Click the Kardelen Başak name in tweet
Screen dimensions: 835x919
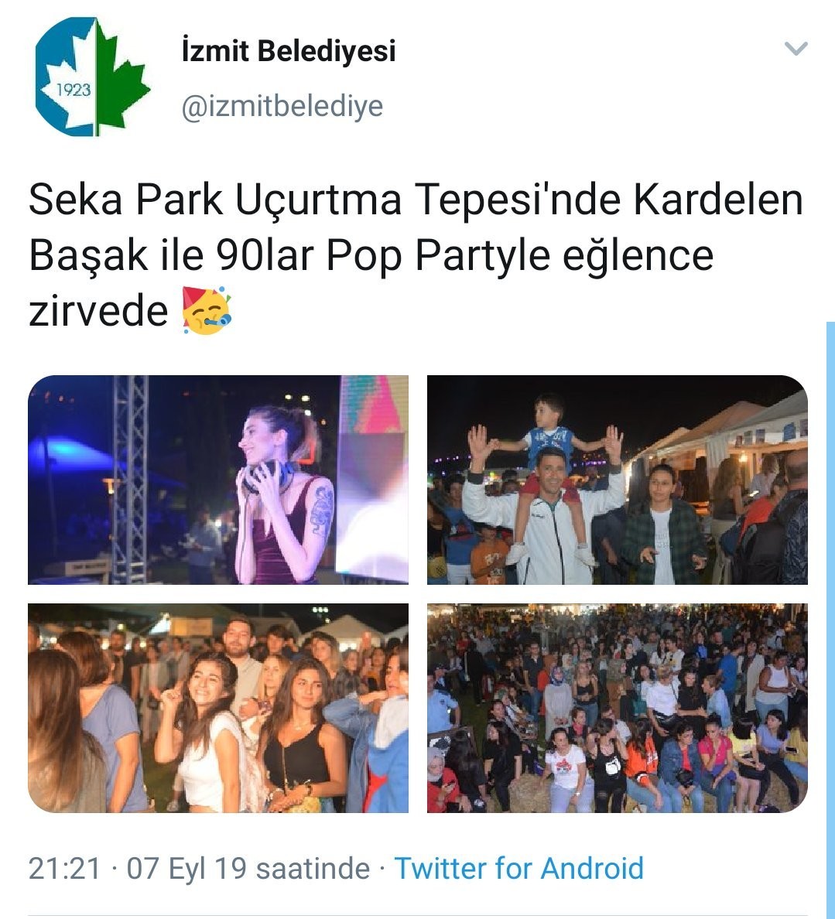[x=718, y=200]
